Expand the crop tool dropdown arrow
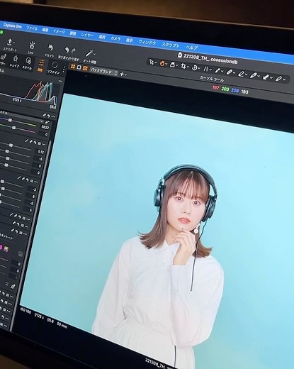Viewport: 294px width, 369px height. click(x=188, y=67)
